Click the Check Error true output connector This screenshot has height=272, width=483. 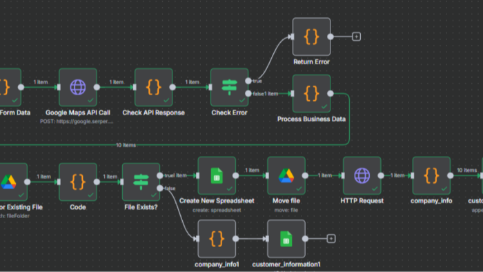[x=248, y=81]
